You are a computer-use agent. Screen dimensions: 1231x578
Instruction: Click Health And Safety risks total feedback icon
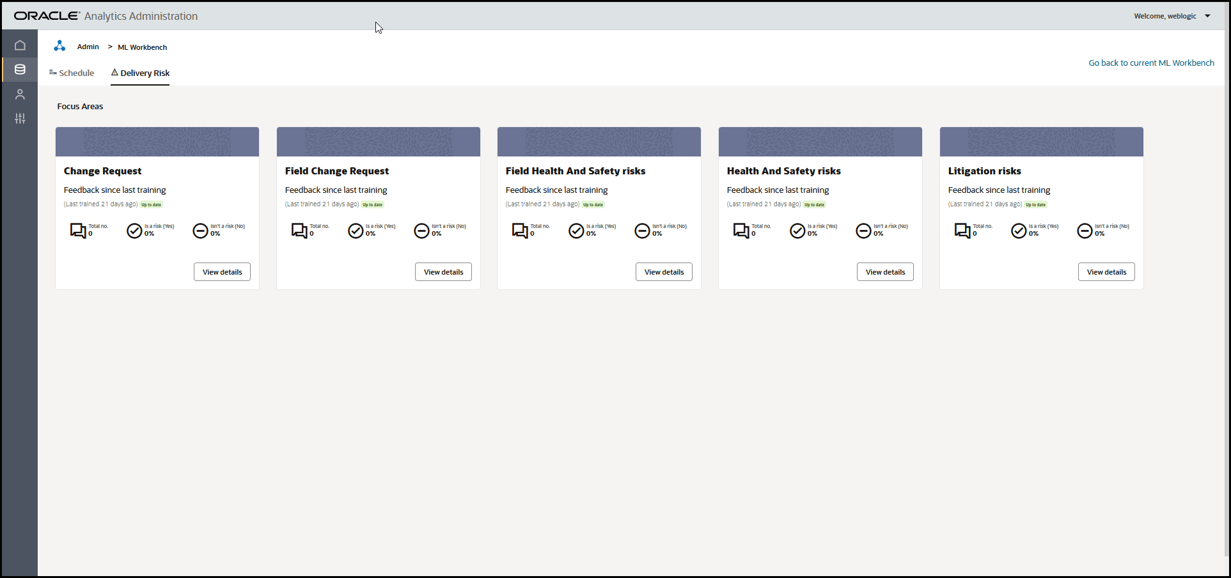741,231
